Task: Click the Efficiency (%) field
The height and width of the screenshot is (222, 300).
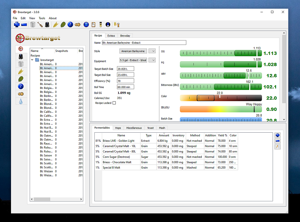Action: pos(125,81)
